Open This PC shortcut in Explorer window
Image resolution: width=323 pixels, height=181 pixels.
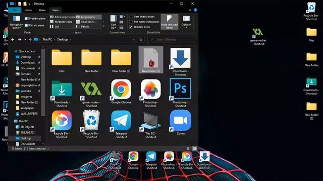(151, 125)
